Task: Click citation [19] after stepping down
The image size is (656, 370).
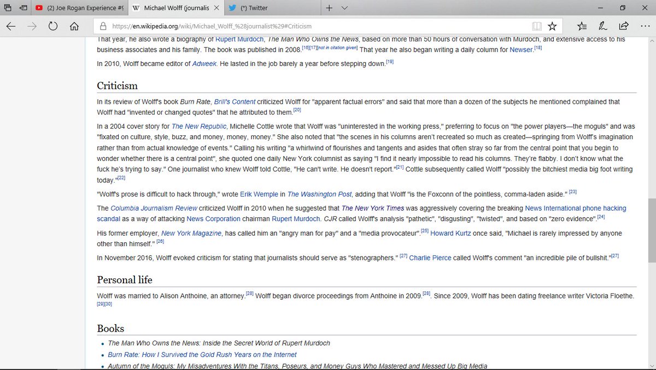Action: 390,62
